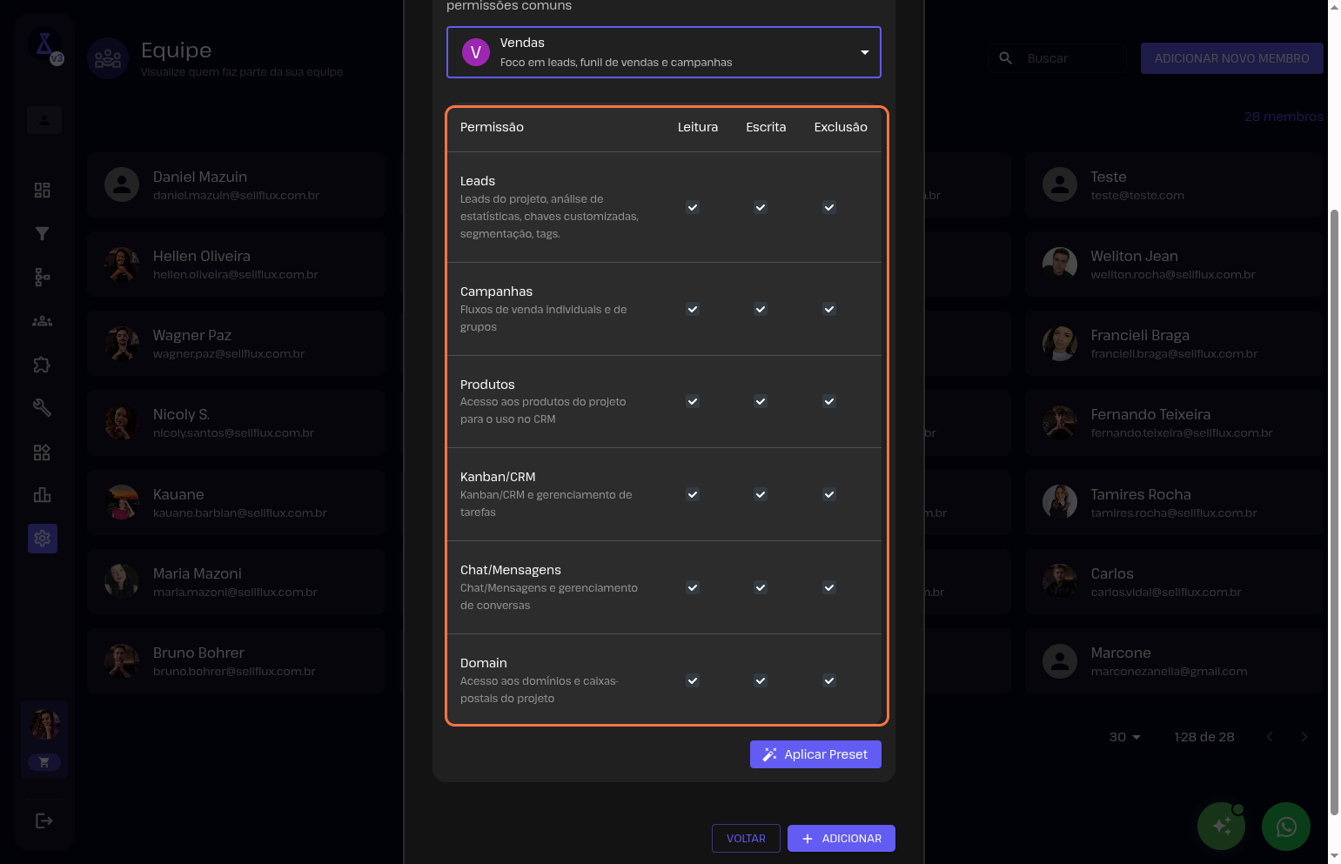
Task: Click the logout icon at the sidebar bottom
Action: (44, 820)
